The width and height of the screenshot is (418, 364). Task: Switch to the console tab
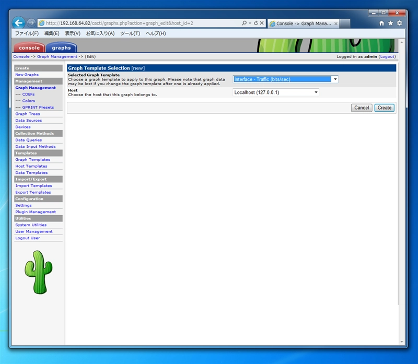(29, 48)
